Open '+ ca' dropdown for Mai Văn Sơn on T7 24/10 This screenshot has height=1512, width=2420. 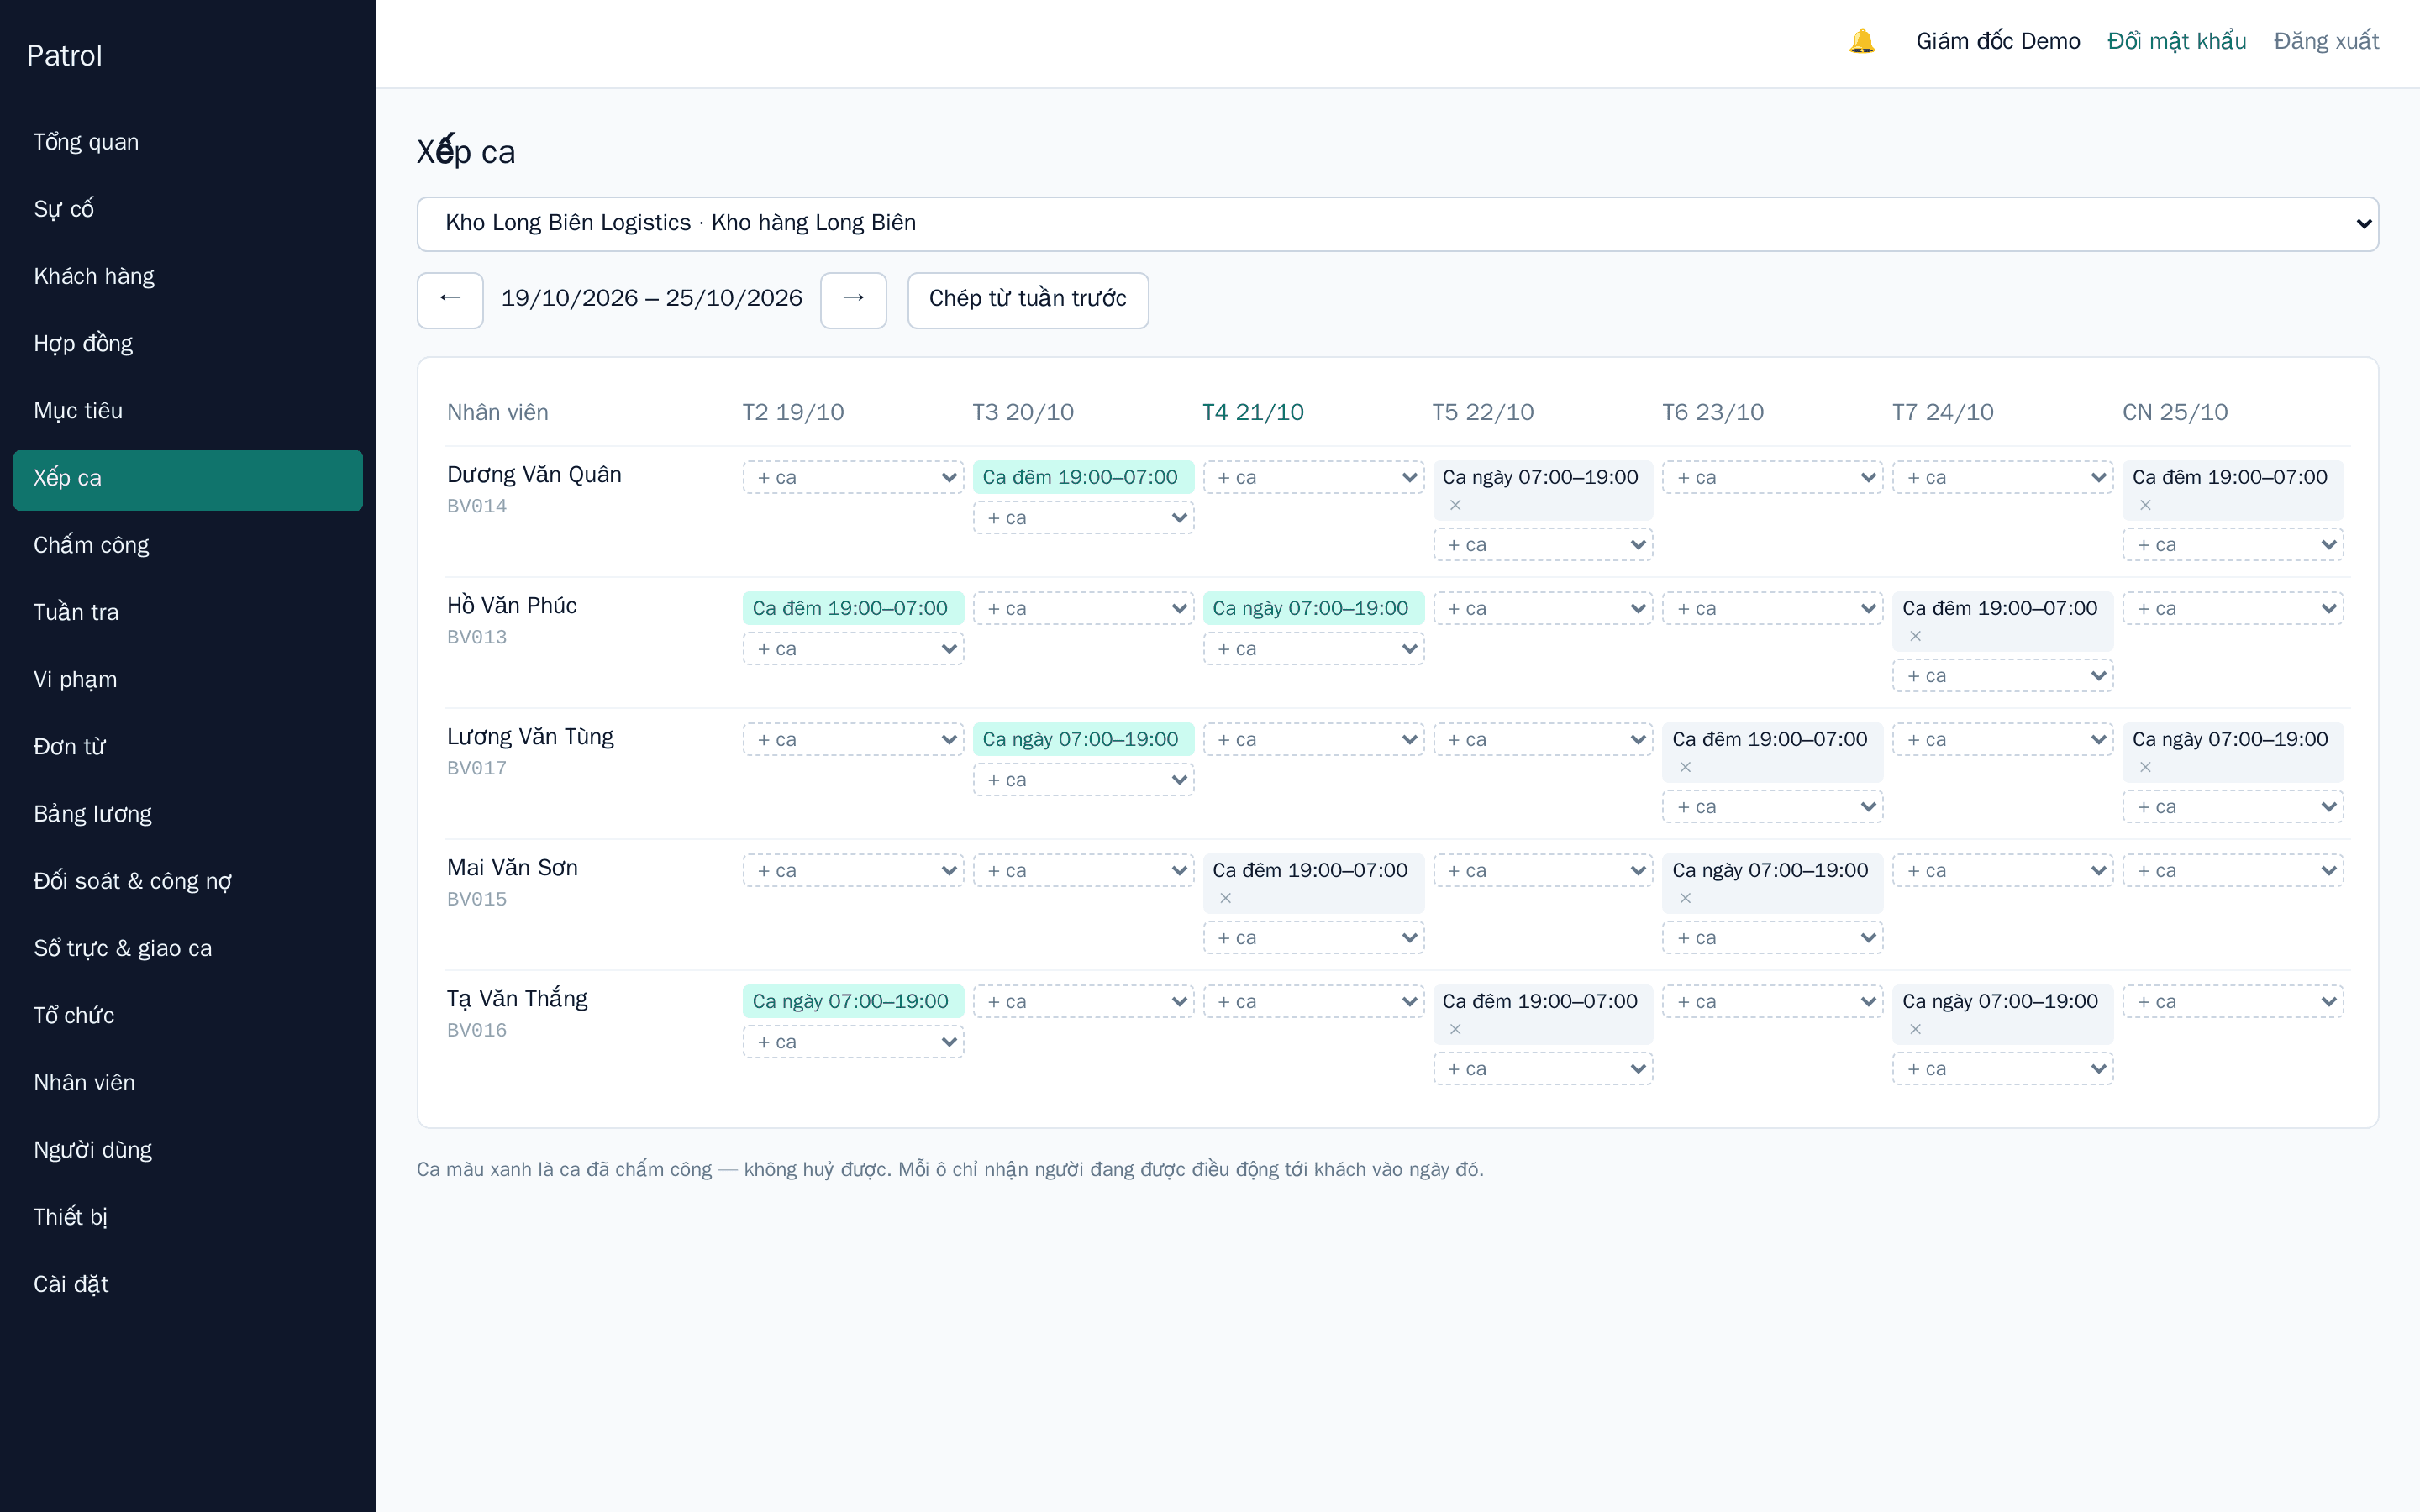coord(2003,870)
